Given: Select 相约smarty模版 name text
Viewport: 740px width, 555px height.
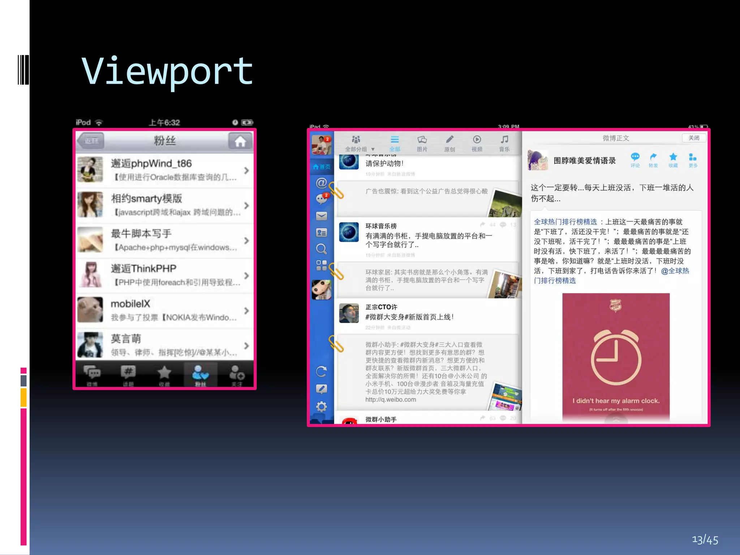Looking at the screenshot, I should [146, 198].
